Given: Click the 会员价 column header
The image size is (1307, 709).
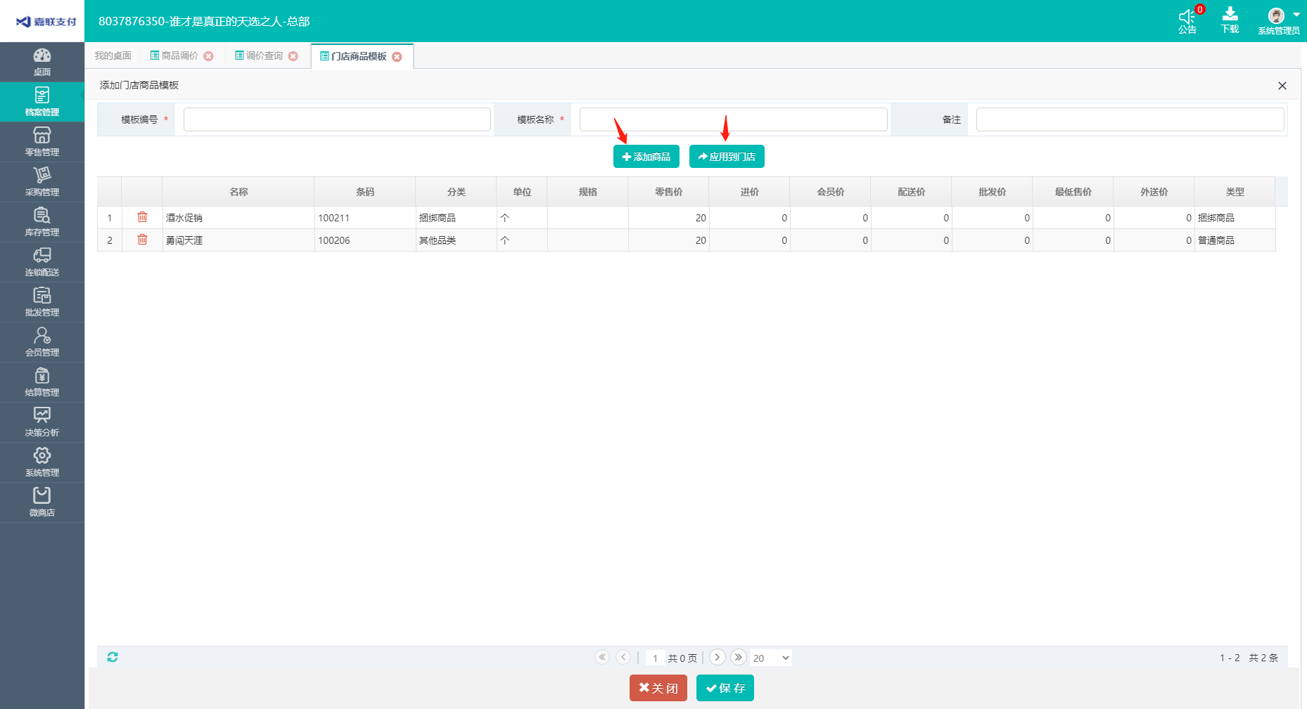Looking at the screenshot, I should 830,192.
